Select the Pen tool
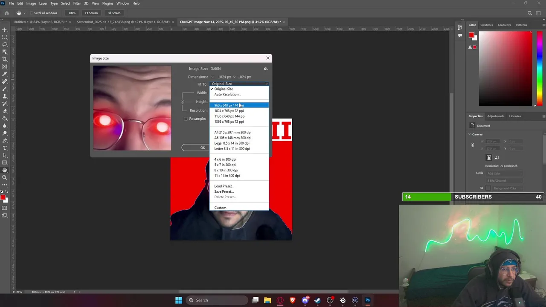The height and width of the screenshot is (307, 546). [x=5, y=140]
